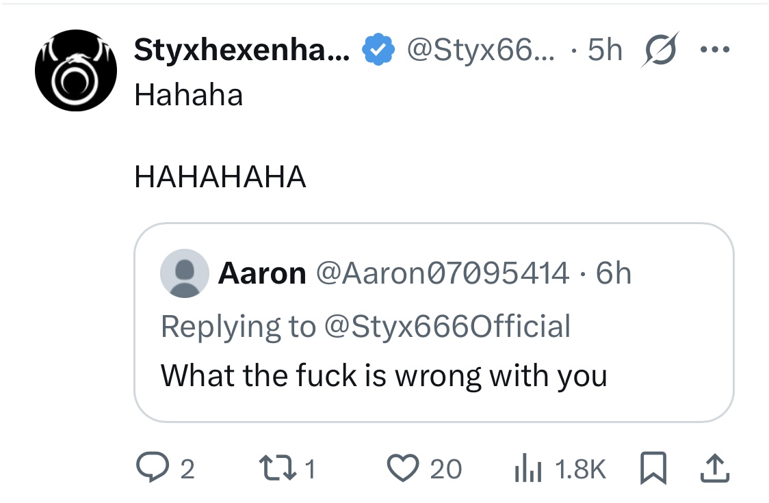The image size is (769, 503).
Task: Repost using the retweet arrows icon
Action: pos(278,467)
